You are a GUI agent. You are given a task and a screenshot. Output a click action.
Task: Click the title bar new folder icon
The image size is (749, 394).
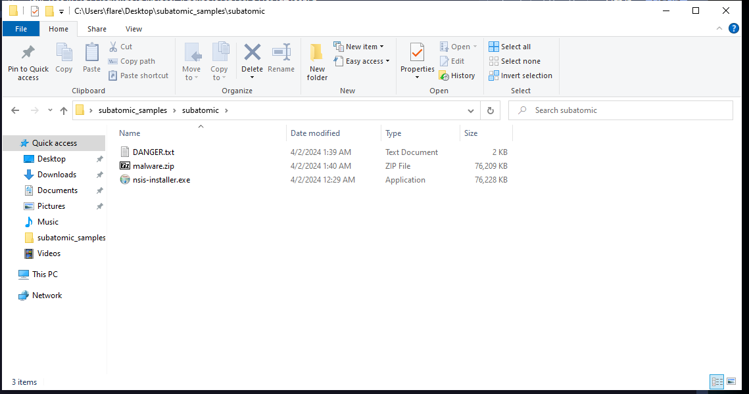pos(49,11)
